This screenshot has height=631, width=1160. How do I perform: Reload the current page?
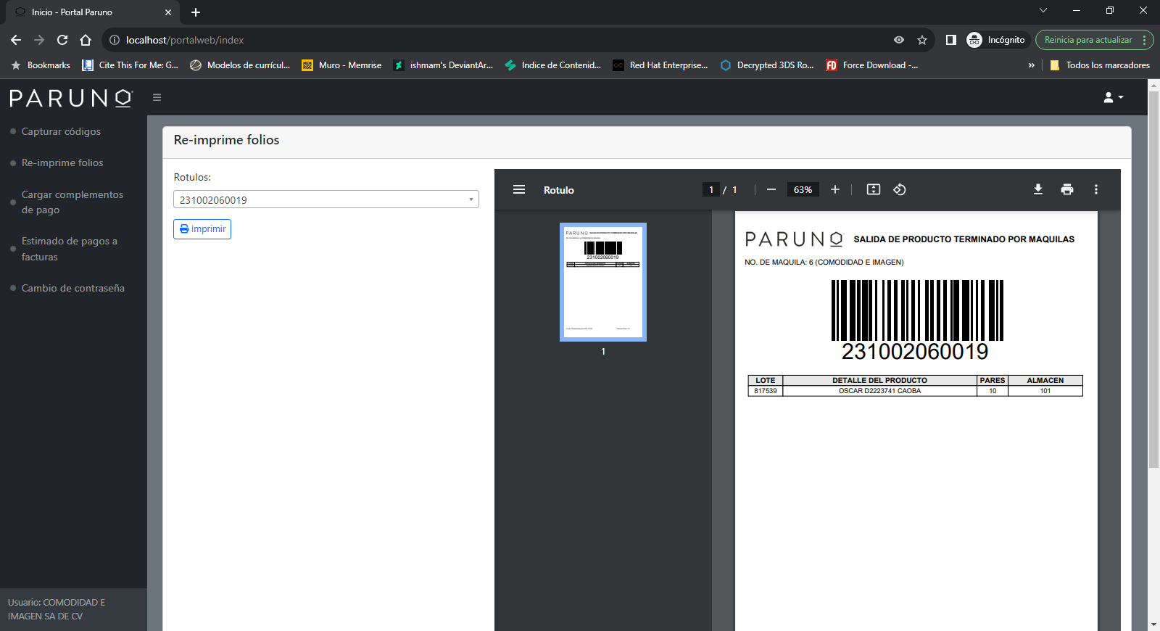click(62, 40)
